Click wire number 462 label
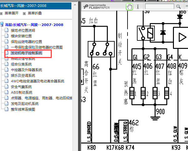 pos(134,123)
